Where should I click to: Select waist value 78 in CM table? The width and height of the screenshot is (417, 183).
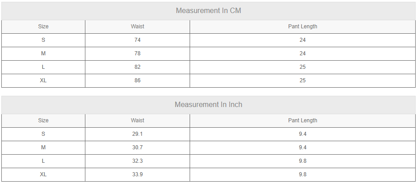138,54
